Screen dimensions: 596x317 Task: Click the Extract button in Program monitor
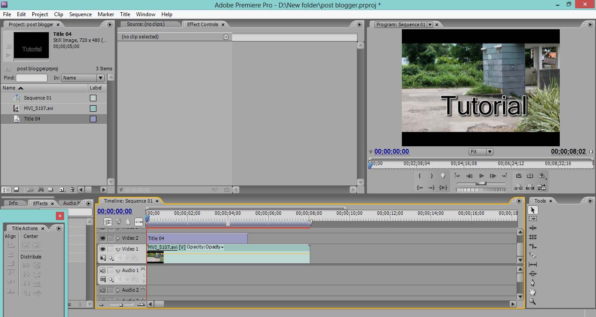point(530,187)
